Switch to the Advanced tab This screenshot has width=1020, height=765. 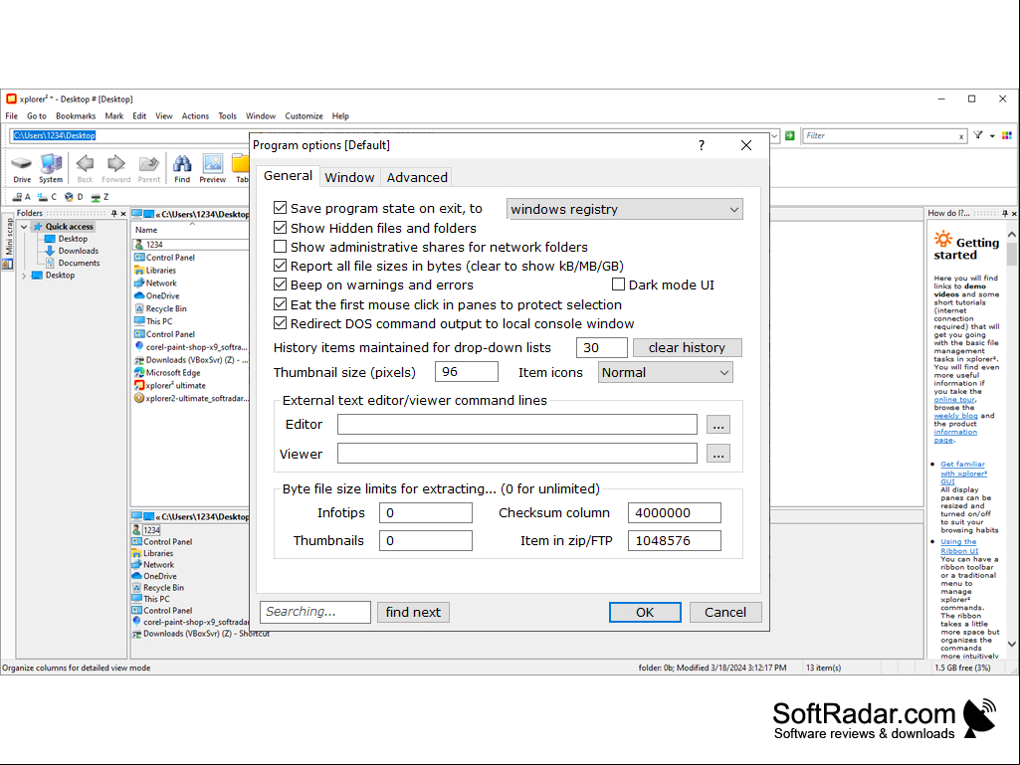pyautogui.click(x=417, y=178)
